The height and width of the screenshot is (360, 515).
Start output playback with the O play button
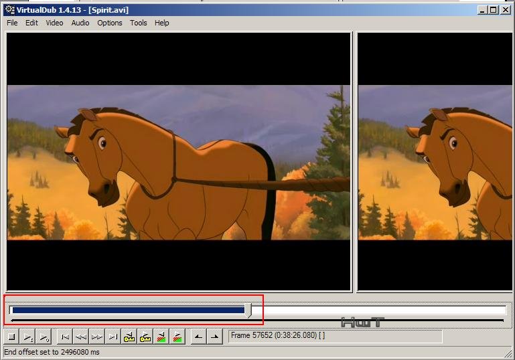(44, 337)
